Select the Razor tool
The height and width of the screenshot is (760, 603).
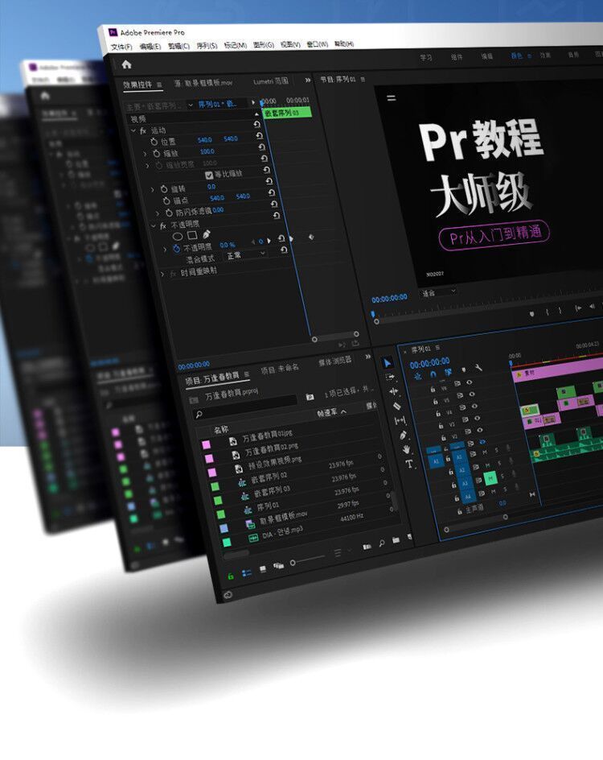(396, 406)
